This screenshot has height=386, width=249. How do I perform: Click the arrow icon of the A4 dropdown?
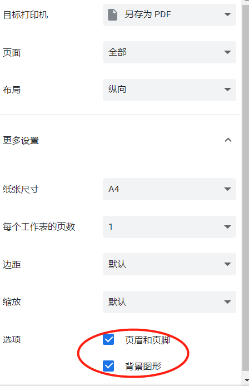pos(227,189)
